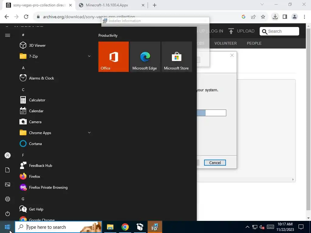This screenshot has height=233, width=311.
Task: Click the Google icon in address bar
Action: click(x=244, y=17)
